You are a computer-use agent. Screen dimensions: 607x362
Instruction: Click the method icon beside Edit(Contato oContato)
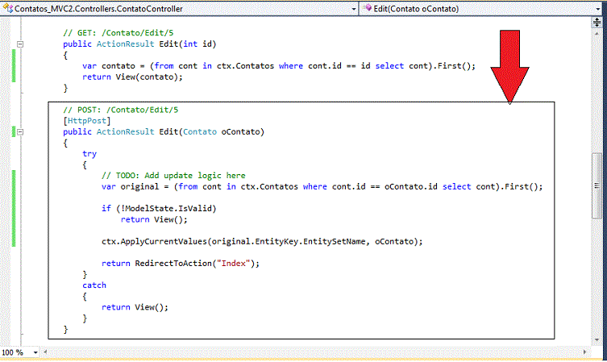(x=368, y=8)
